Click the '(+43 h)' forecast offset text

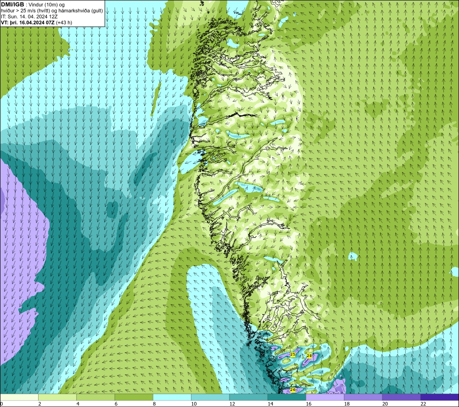[x=64, y=22]
